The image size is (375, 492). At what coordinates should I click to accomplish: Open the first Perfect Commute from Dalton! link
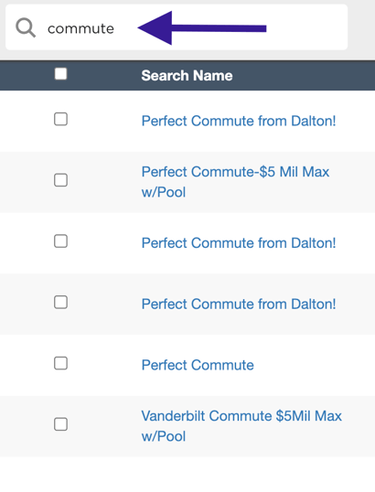[x=239, y=121]
